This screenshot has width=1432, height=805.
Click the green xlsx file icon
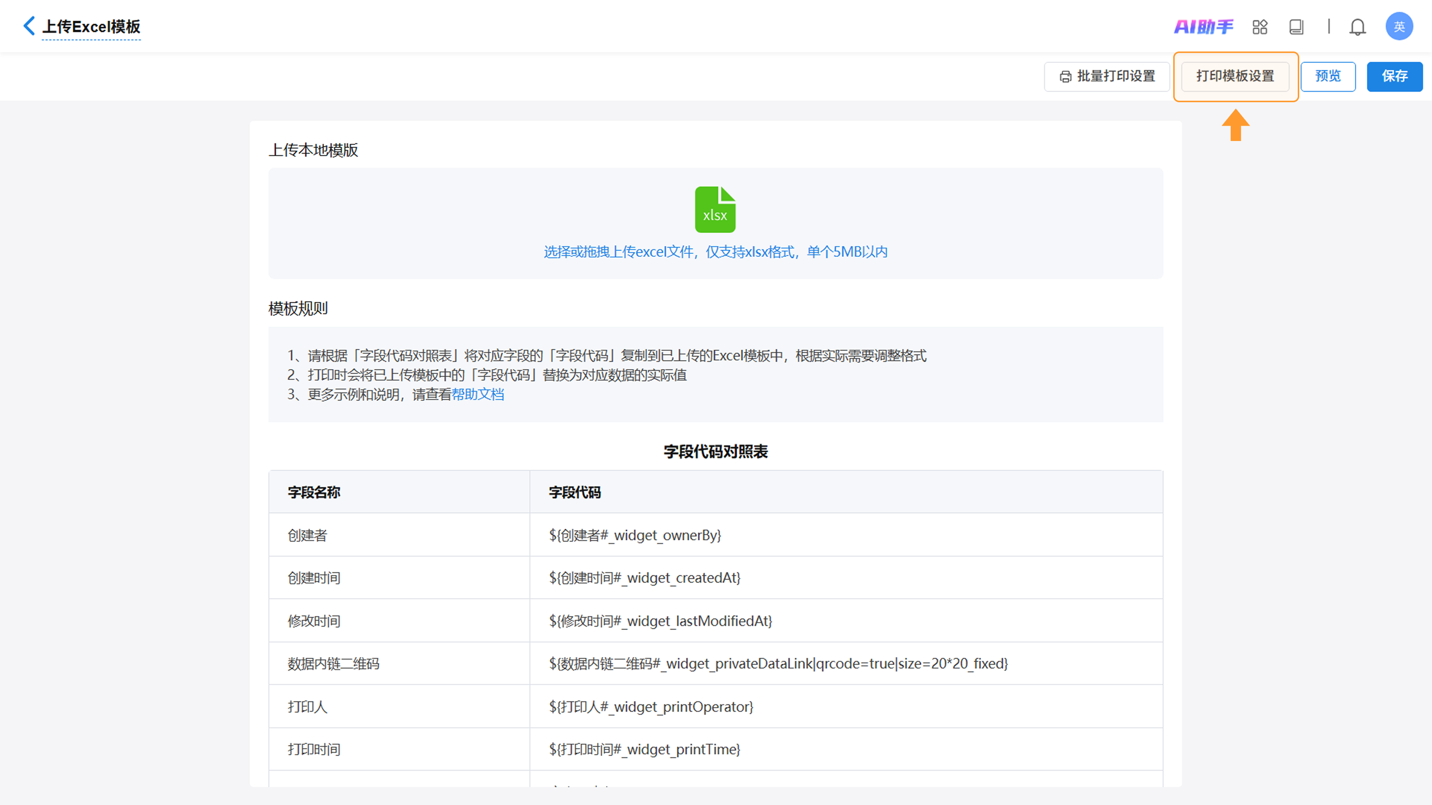coord(715,210)
